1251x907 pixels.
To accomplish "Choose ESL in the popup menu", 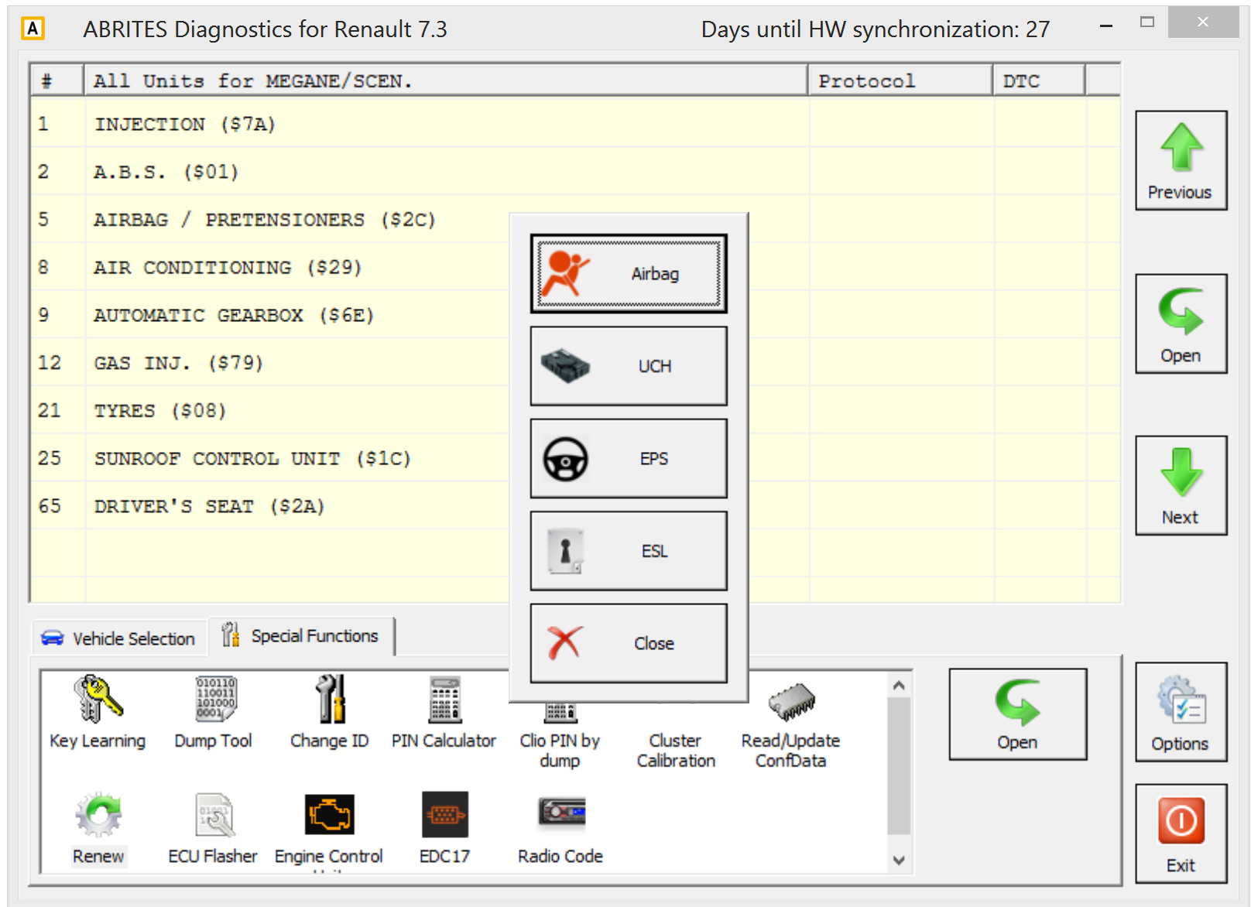I will tap(629, 551).
